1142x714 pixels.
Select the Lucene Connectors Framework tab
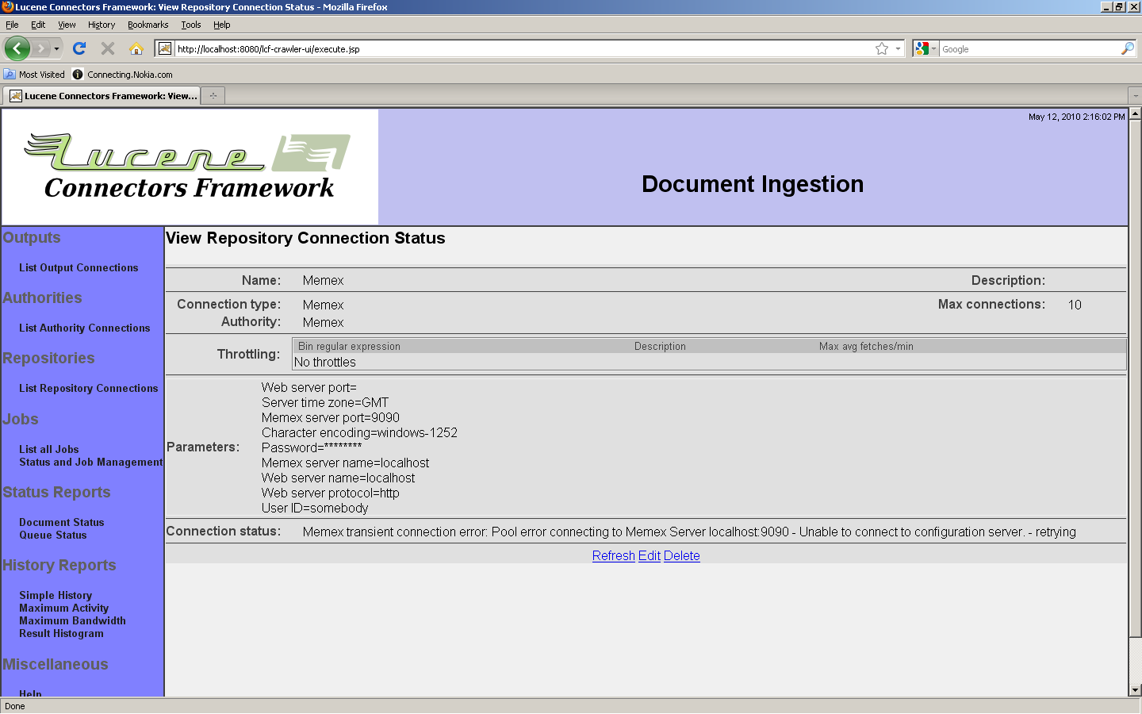pos(103,96)
